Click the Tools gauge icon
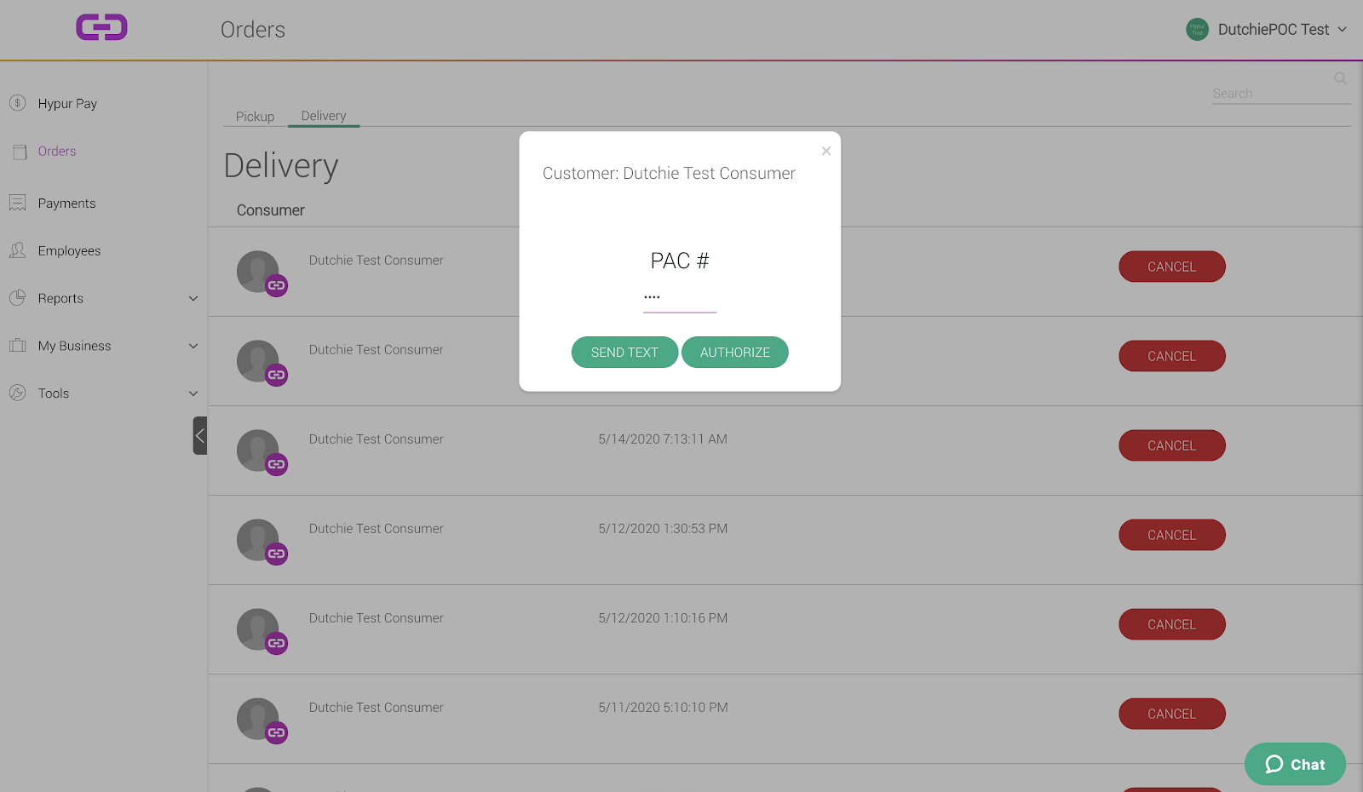This screenshot has height=792, width=1363. click(x=17, y=393)
